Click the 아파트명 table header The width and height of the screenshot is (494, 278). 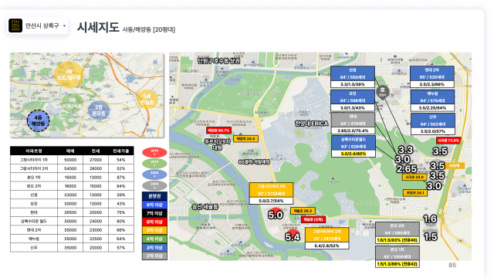(x=34, y=151)
